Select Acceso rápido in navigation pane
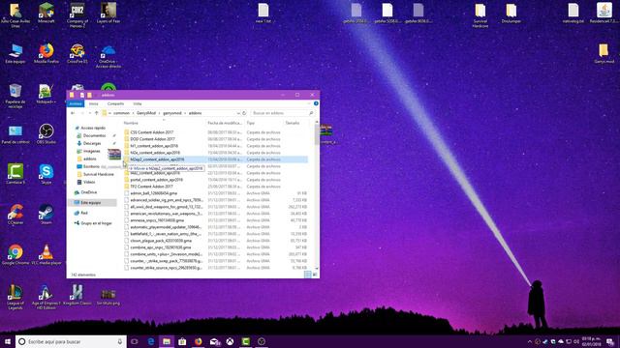This screenshot has width=620, height=348. pyautogui.click(x=93, y=128)
